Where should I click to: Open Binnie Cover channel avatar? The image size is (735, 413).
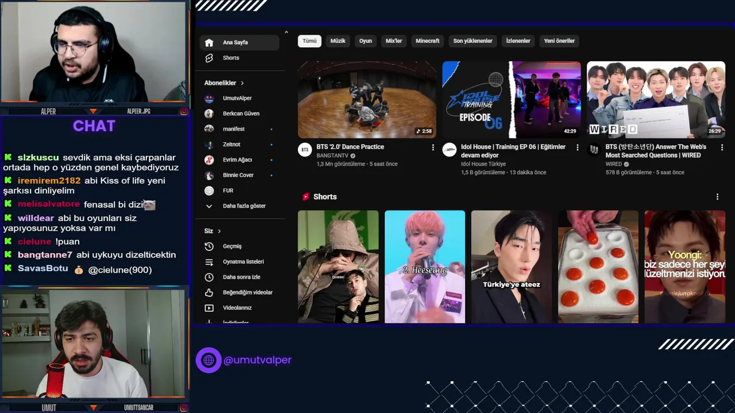pos(209,175)
